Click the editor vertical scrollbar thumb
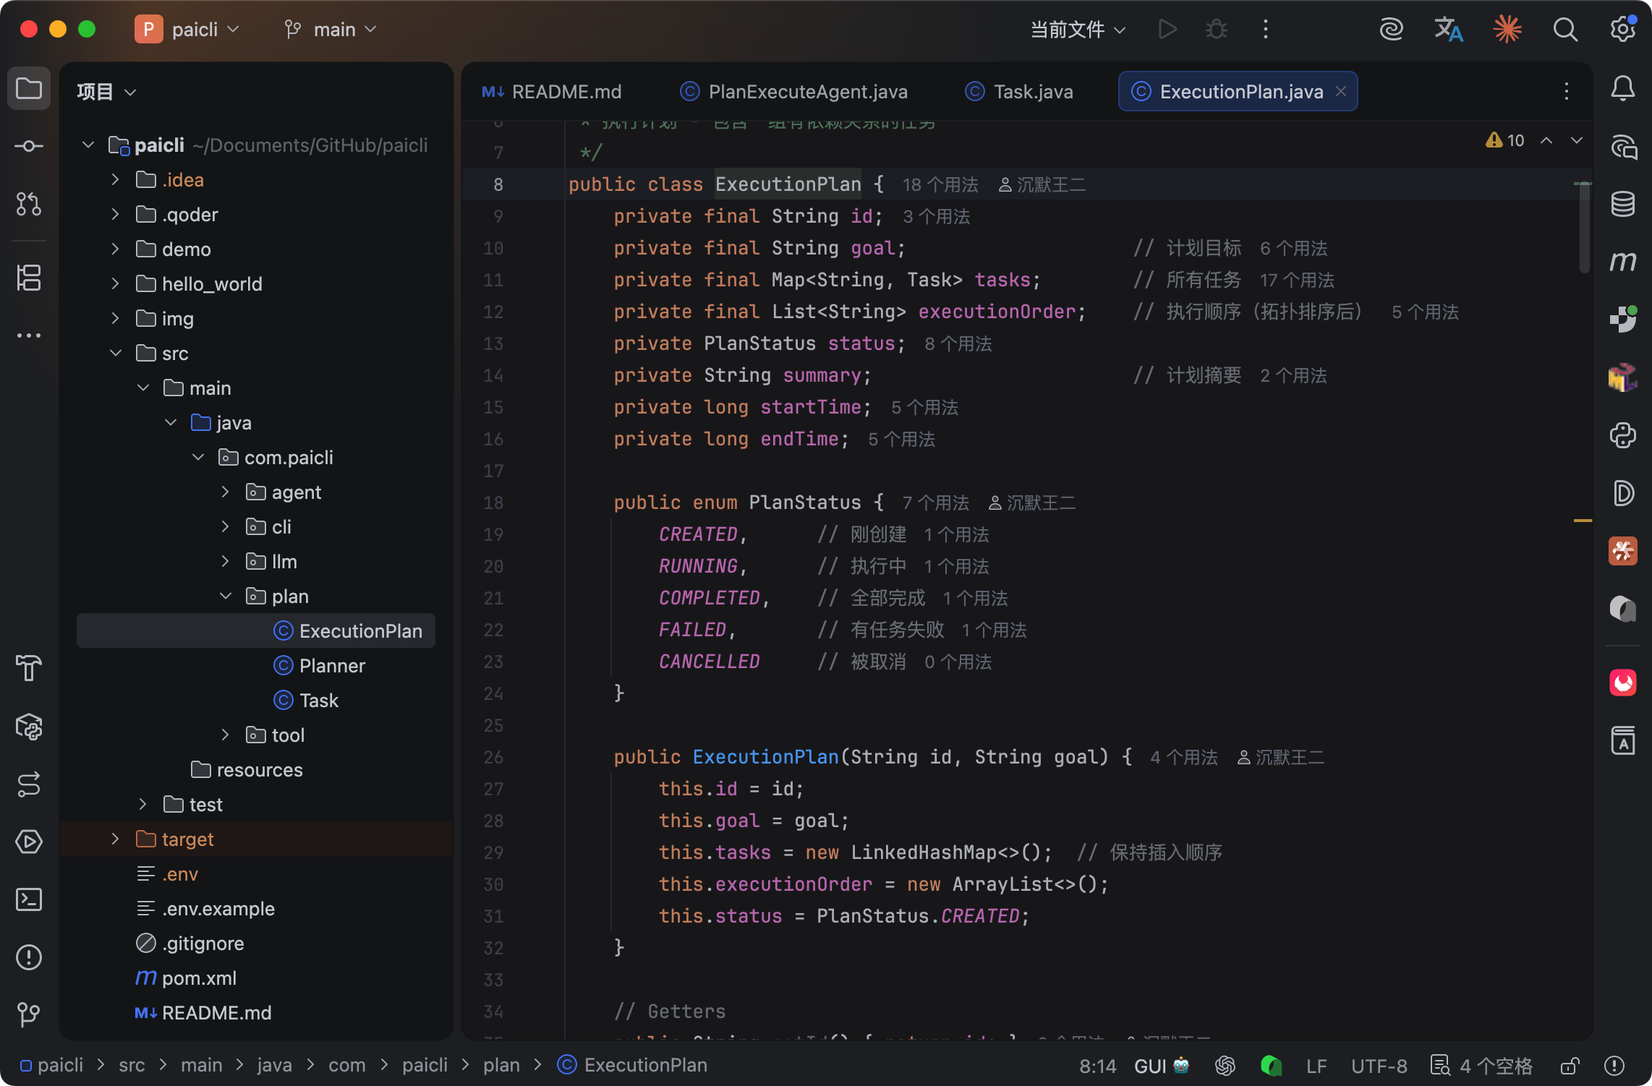Screen dimensions: 1652x1086 pos(1584,228)
